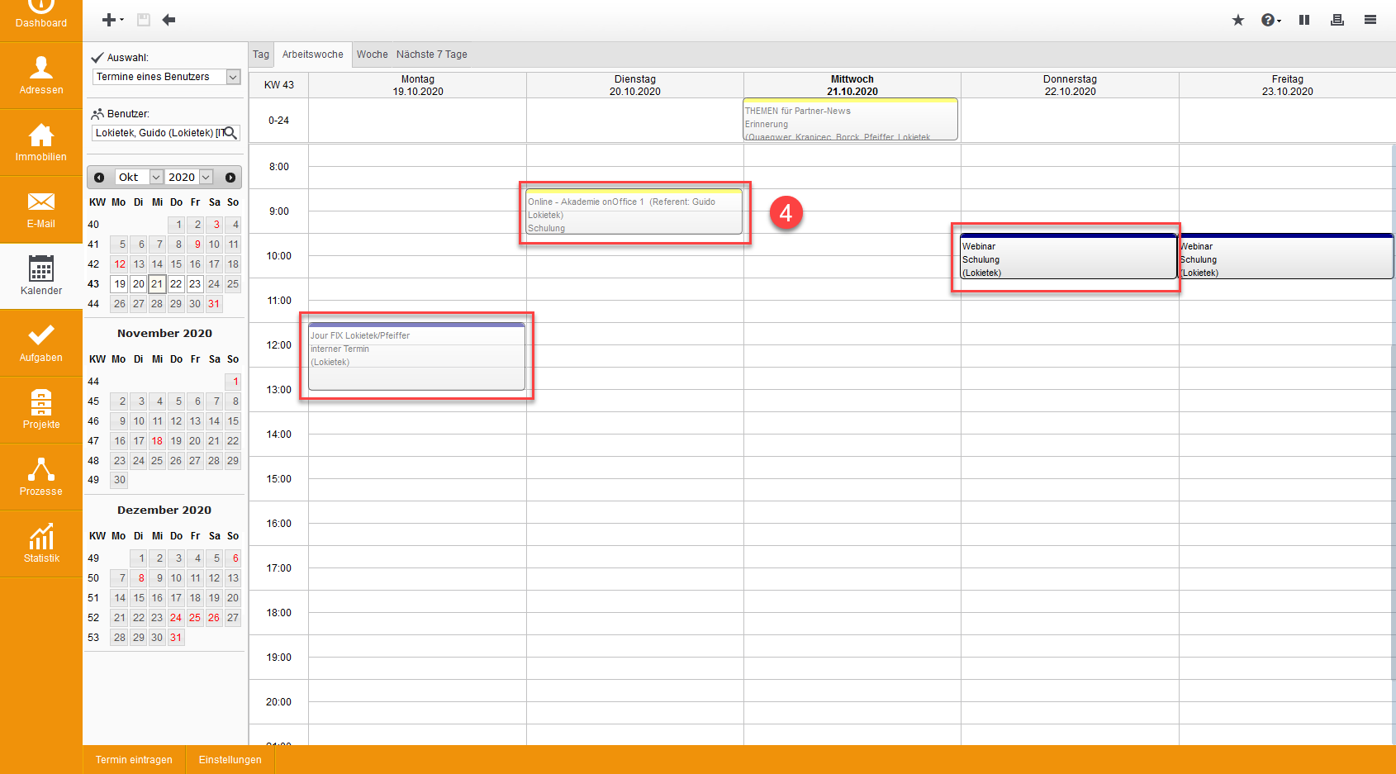Click the search magnifier in Benutzer field
1396x774 pixels.
pyautogui.click(x=230, y=133)
